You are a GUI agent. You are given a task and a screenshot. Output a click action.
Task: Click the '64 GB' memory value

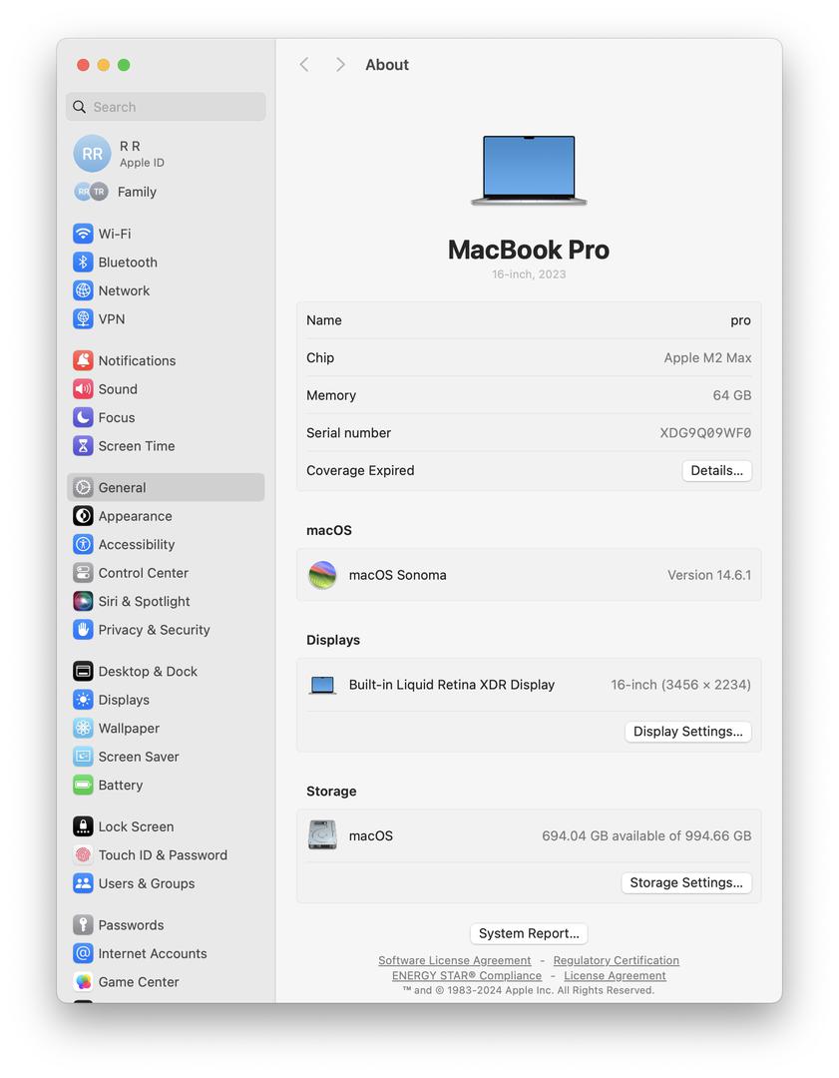732,395
